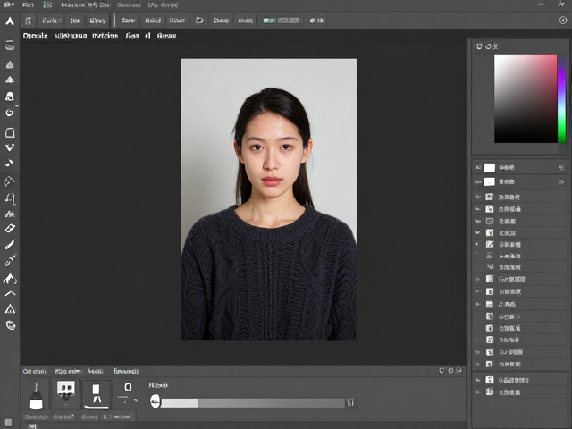The width and height of the screenshot is (572, 429).
Task: Click the folder icon in the options bar
Action: click(199, 20)
